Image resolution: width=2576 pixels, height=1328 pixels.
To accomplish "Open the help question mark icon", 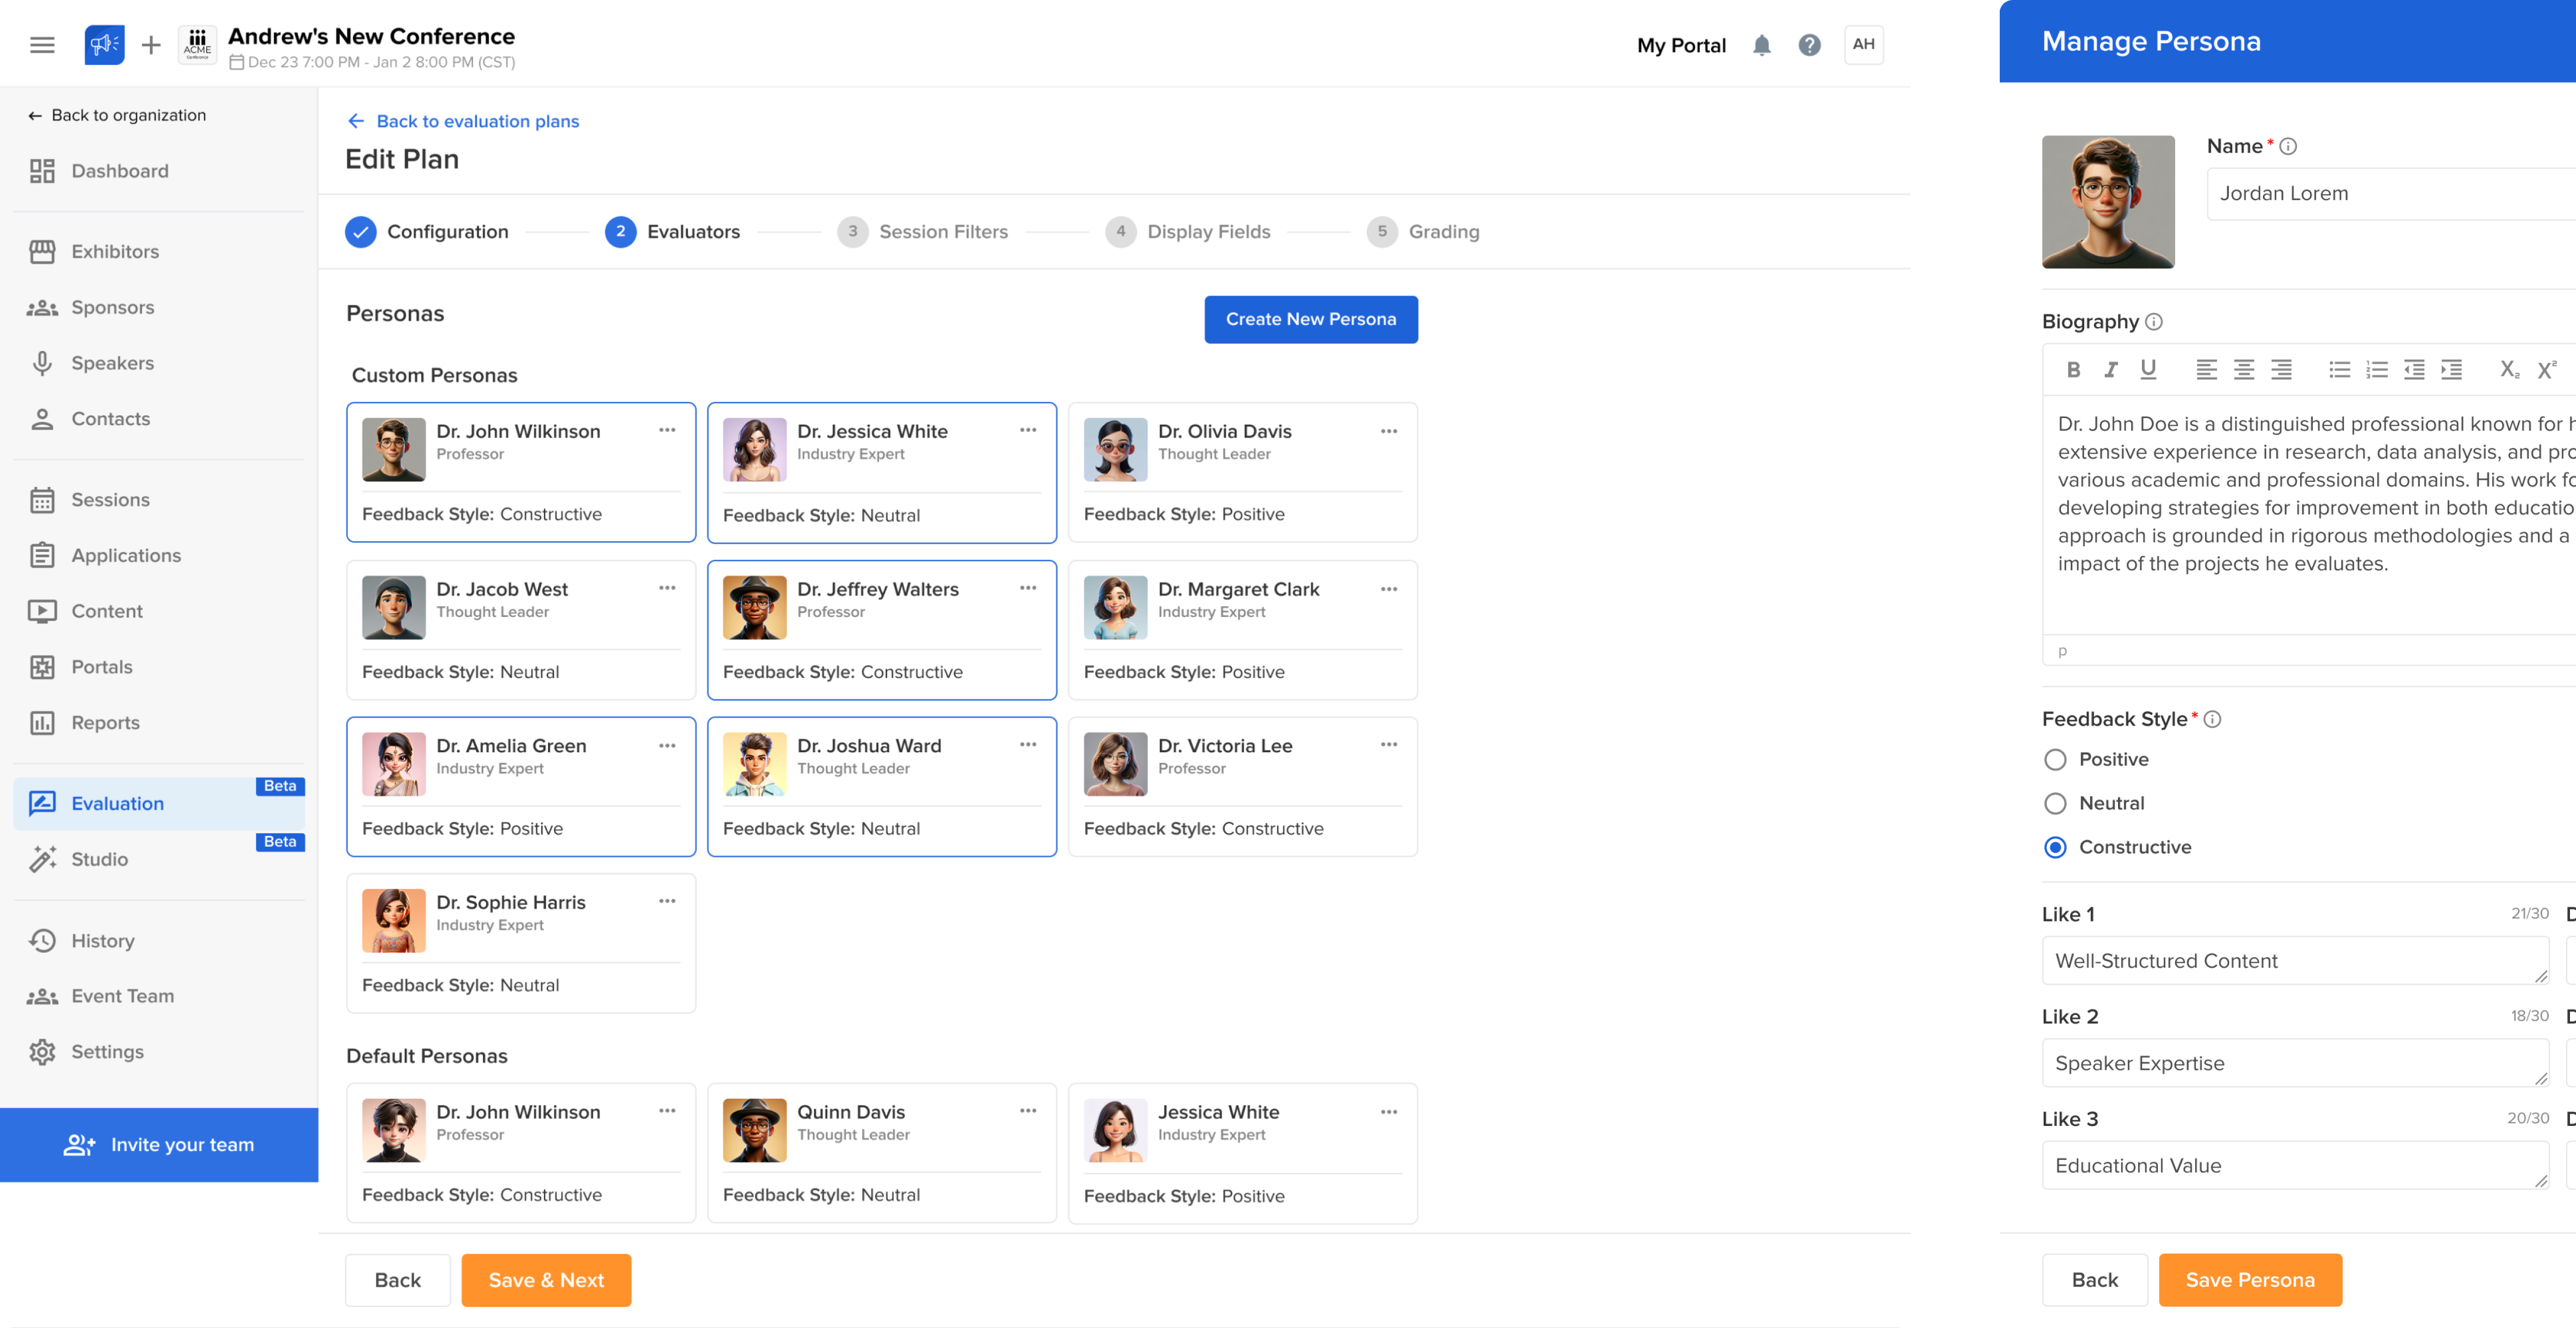I will click(1809, 45).
